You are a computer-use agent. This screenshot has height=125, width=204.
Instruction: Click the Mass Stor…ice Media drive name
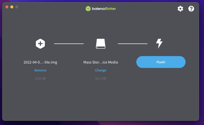tap(101, 62)
